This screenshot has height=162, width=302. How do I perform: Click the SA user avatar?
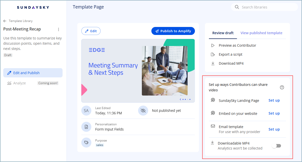click(86, 111)
